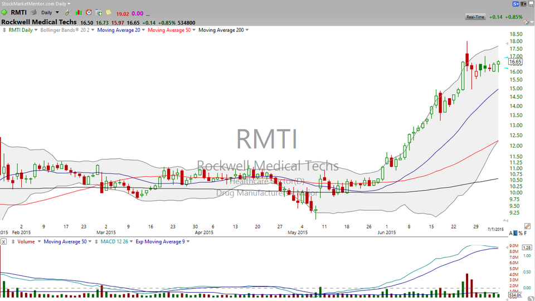
Task: Click the Apr 2015 axis label
Action: pos(204,232)
